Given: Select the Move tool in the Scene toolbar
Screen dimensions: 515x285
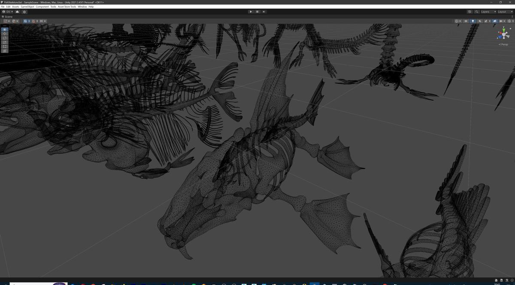Looking at the screenshot, I should tap(4, 34).
